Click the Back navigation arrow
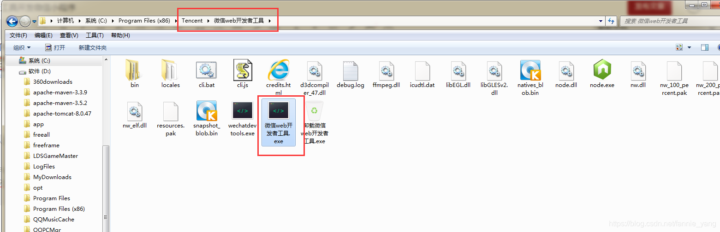720x232 pixels. (12, 21)
